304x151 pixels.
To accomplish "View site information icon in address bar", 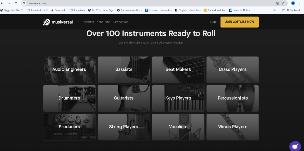I will pyautogui.click(x=24, y=3).
